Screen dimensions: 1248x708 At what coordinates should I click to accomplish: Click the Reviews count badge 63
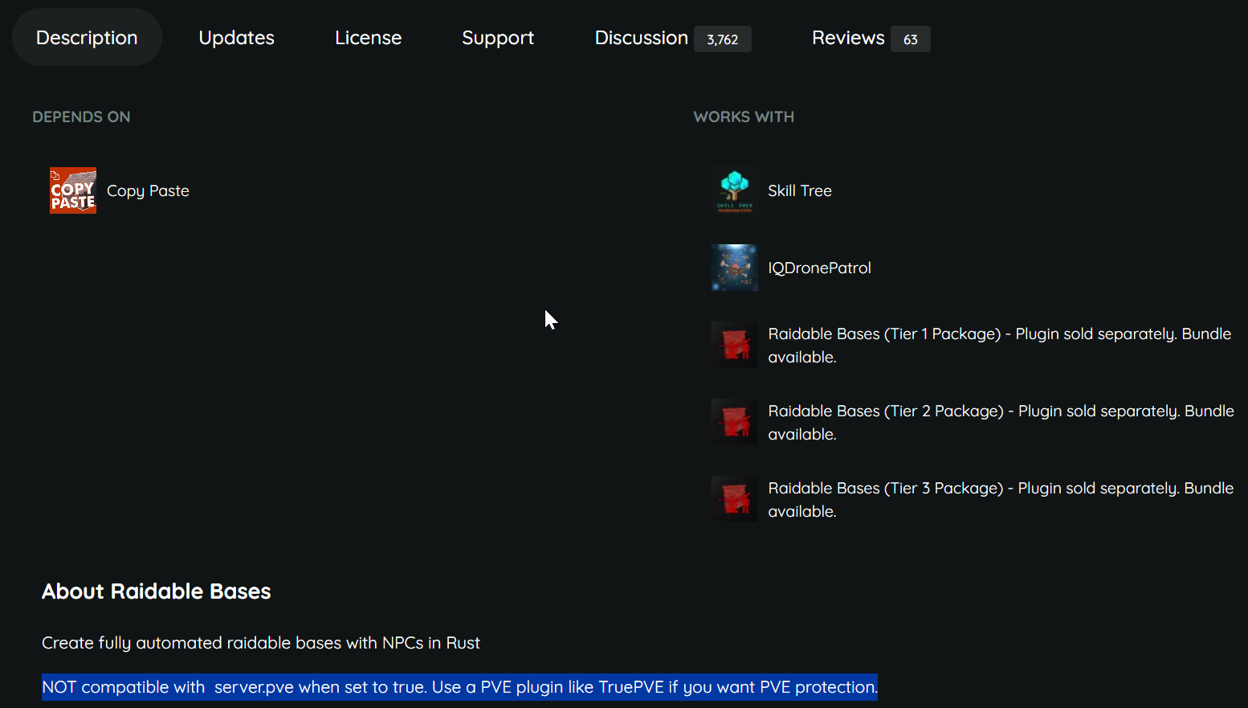point(911,39)
